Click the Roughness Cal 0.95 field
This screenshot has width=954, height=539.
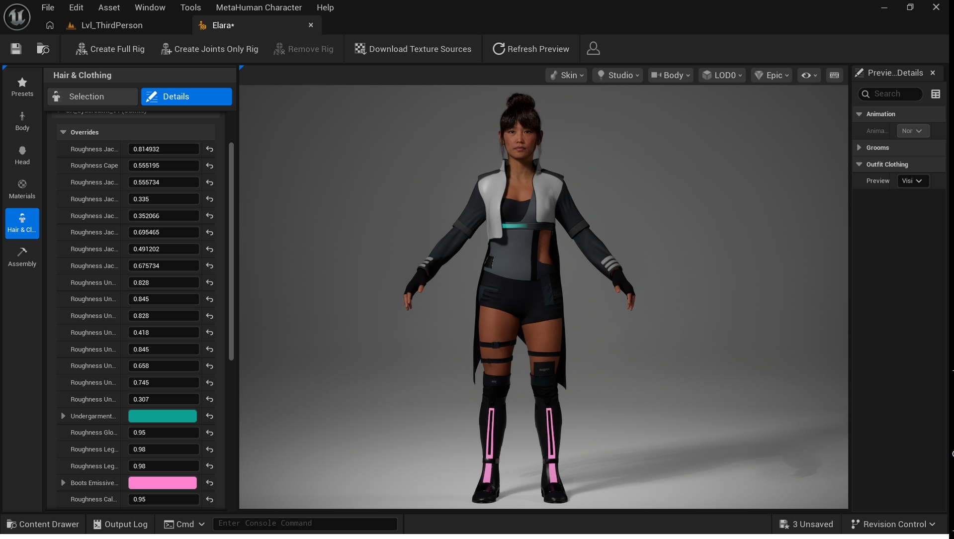[x=164, y=499]
